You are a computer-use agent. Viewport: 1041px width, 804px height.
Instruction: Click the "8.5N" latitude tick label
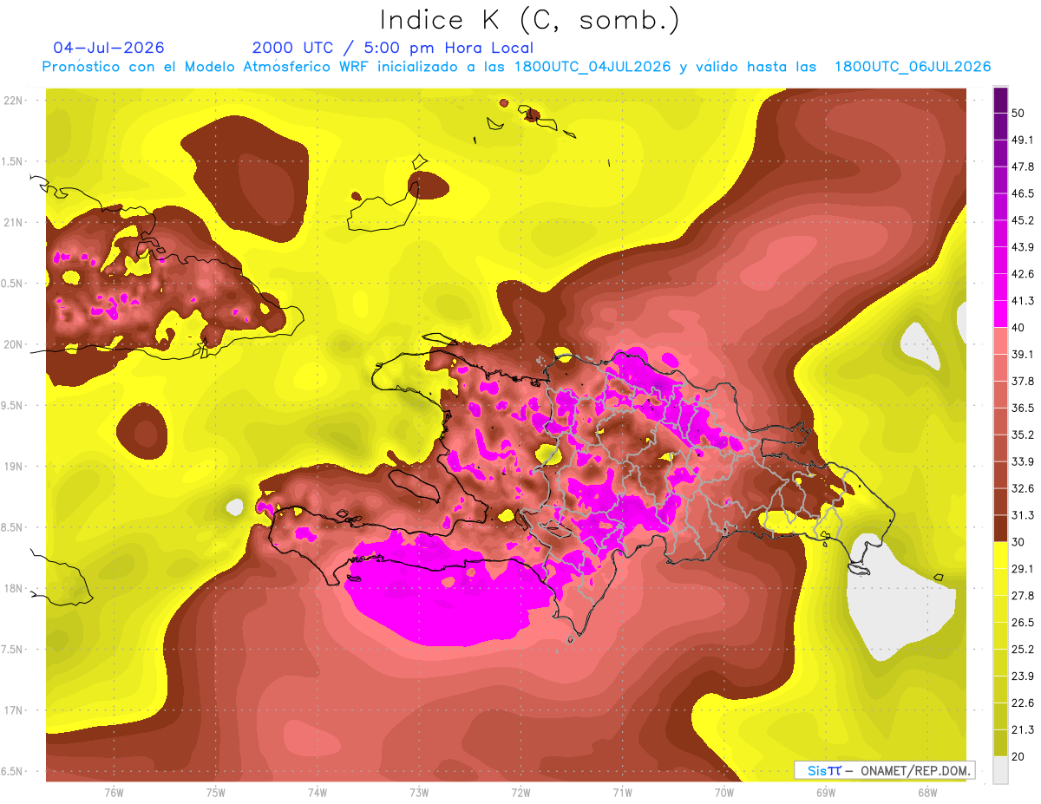coord(13,527)
